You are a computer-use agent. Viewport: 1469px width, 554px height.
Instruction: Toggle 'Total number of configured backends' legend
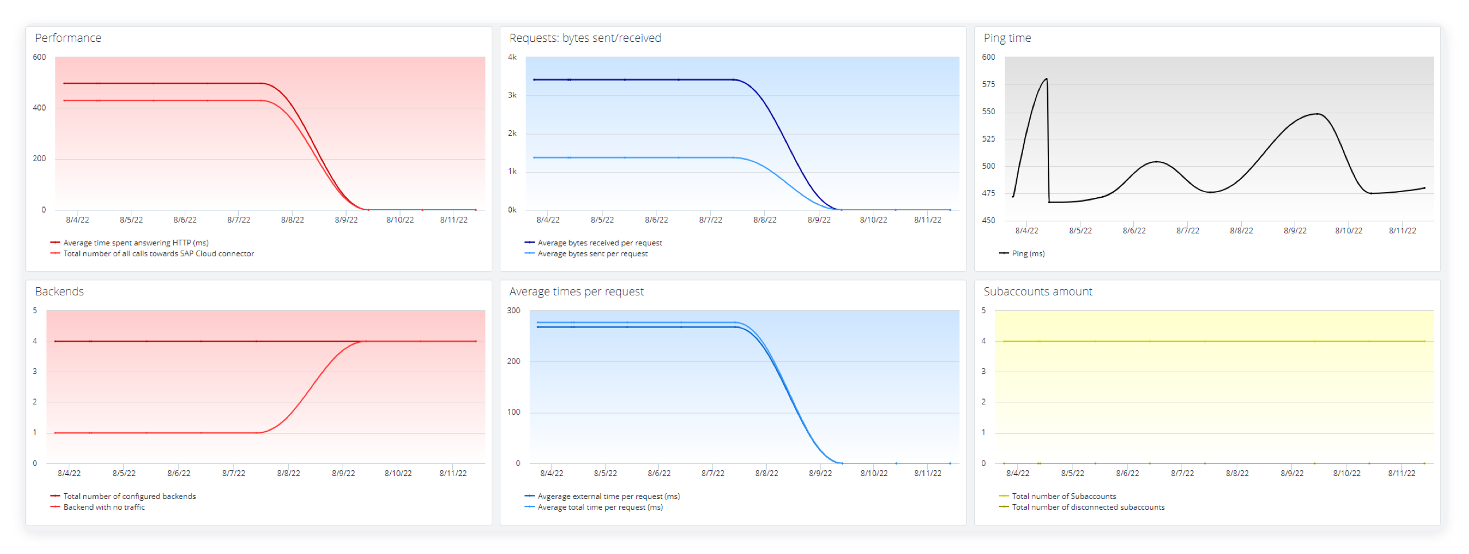point(123,496)
